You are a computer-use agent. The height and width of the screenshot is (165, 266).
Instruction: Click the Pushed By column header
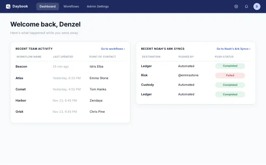pyautogui.click(x=186, y=57)
